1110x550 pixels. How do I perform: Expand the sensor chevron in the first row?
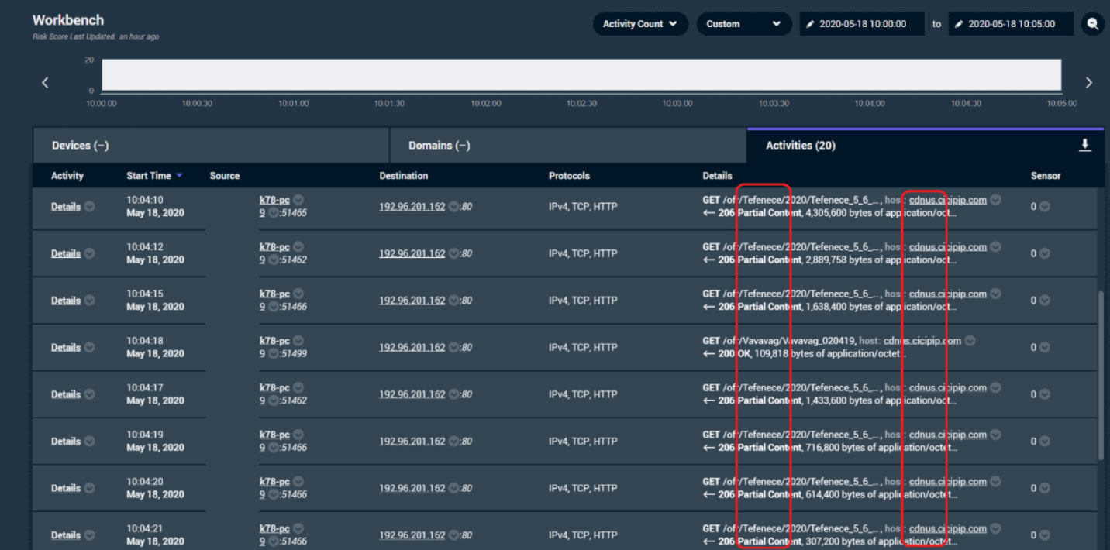tap(1045, 207)
